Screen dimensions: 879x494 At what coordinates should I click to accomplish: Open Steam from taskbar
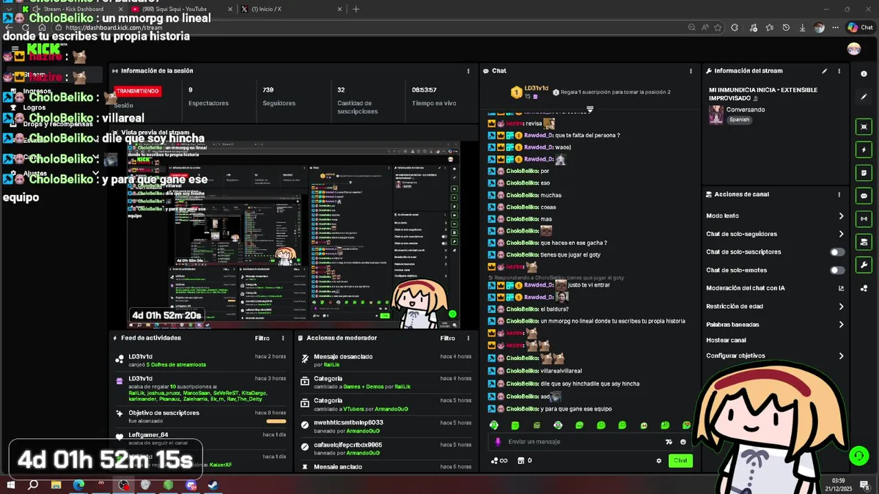tap(213, 484)
